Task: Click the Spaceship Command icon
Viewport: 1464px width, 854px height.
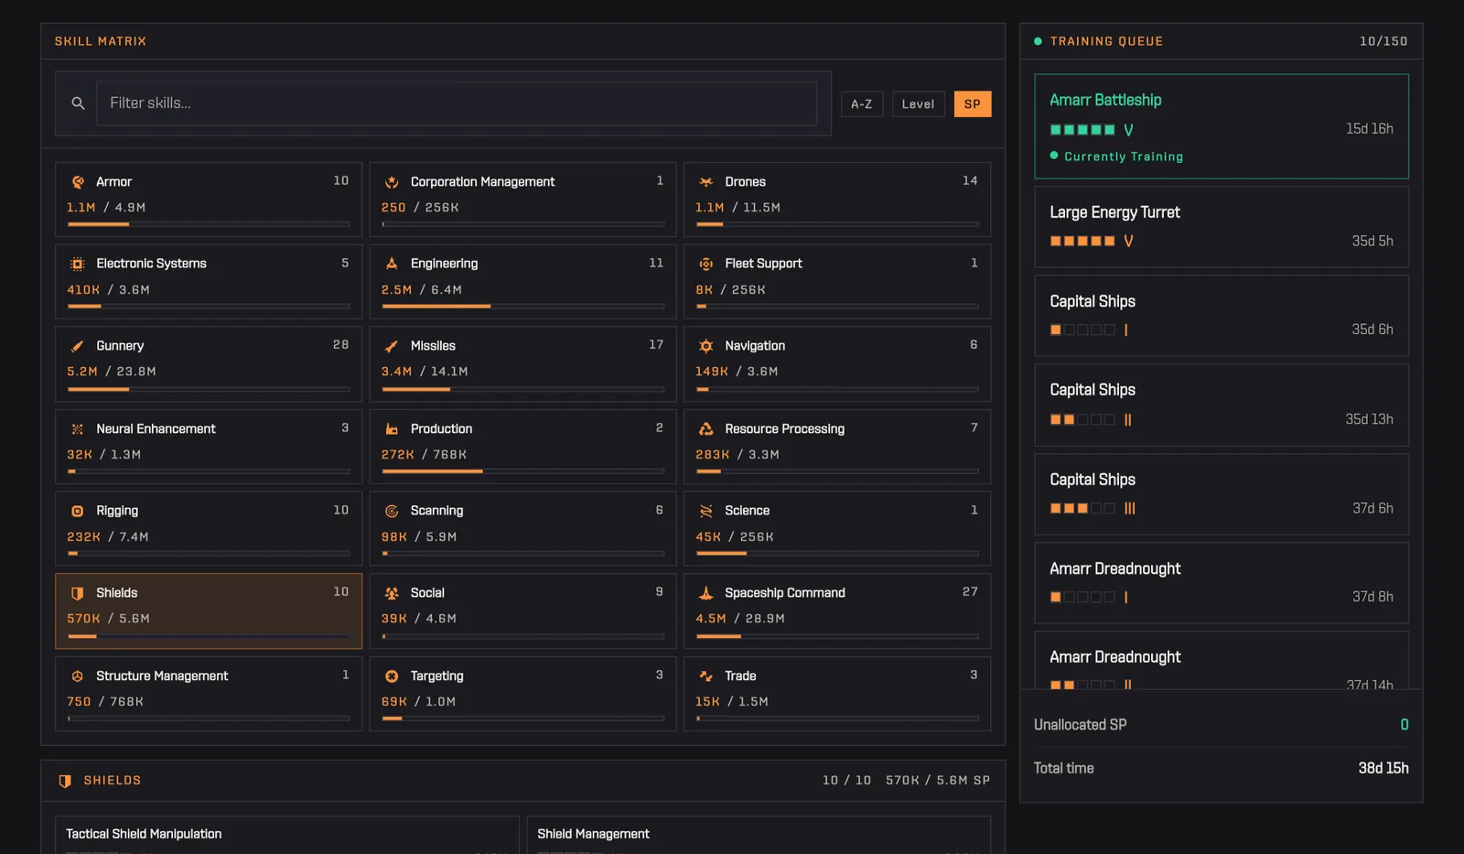Action: 705,593
